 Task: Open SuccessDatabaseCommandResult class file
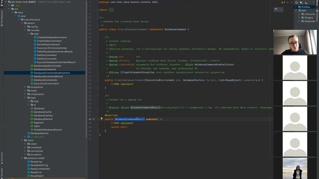click(56, 62)
